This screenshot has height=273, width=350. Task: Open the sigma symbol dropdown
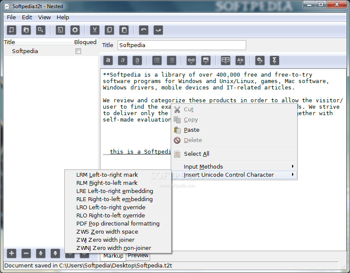275,60
